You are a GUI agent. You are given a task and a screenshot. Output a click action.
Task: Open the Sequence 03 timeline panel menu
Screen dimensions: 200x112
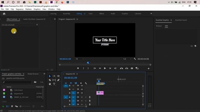77,74
